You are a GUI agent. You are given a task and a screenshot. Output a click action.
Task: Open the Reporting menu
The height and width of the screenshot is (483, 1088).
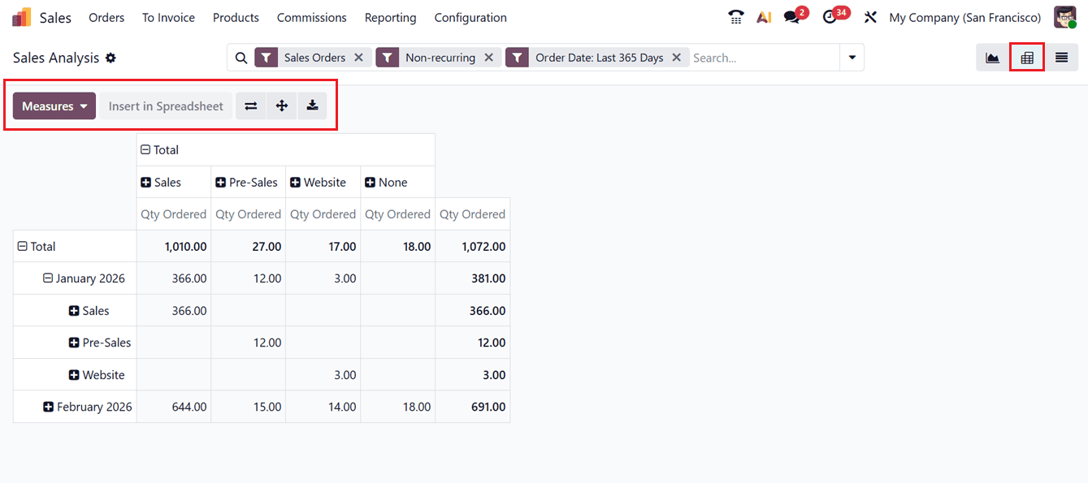390,17
